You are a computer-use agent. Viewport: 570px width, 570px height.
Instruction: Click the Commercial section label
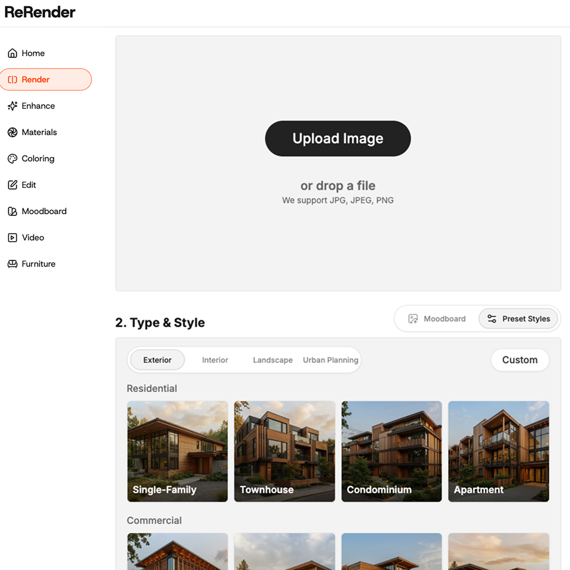pyautogui.click(x=154, y=520)
